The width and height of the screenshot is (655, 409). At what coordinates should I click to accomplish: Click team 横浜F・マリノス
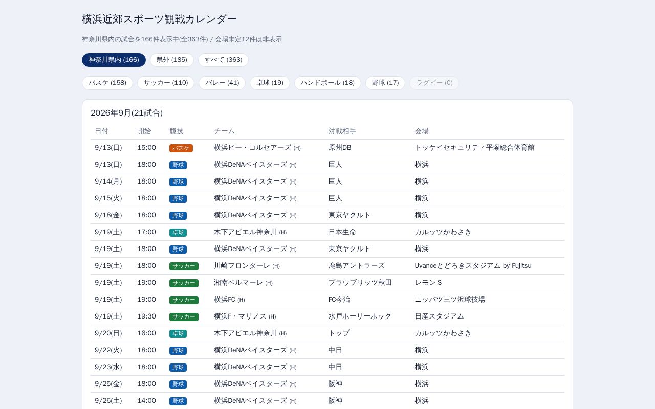(240, 316)
